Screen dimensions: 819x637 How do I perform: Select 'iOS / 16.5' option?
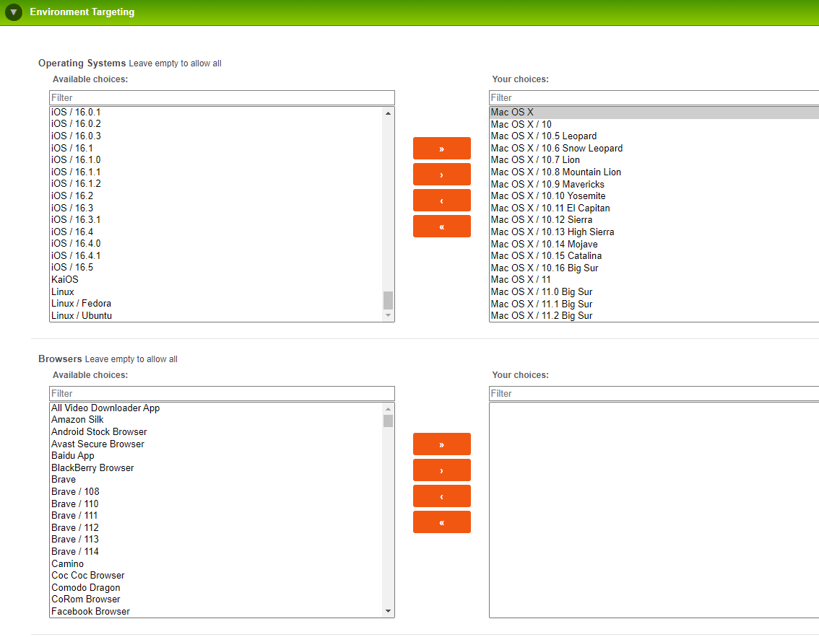coord(216,268)
